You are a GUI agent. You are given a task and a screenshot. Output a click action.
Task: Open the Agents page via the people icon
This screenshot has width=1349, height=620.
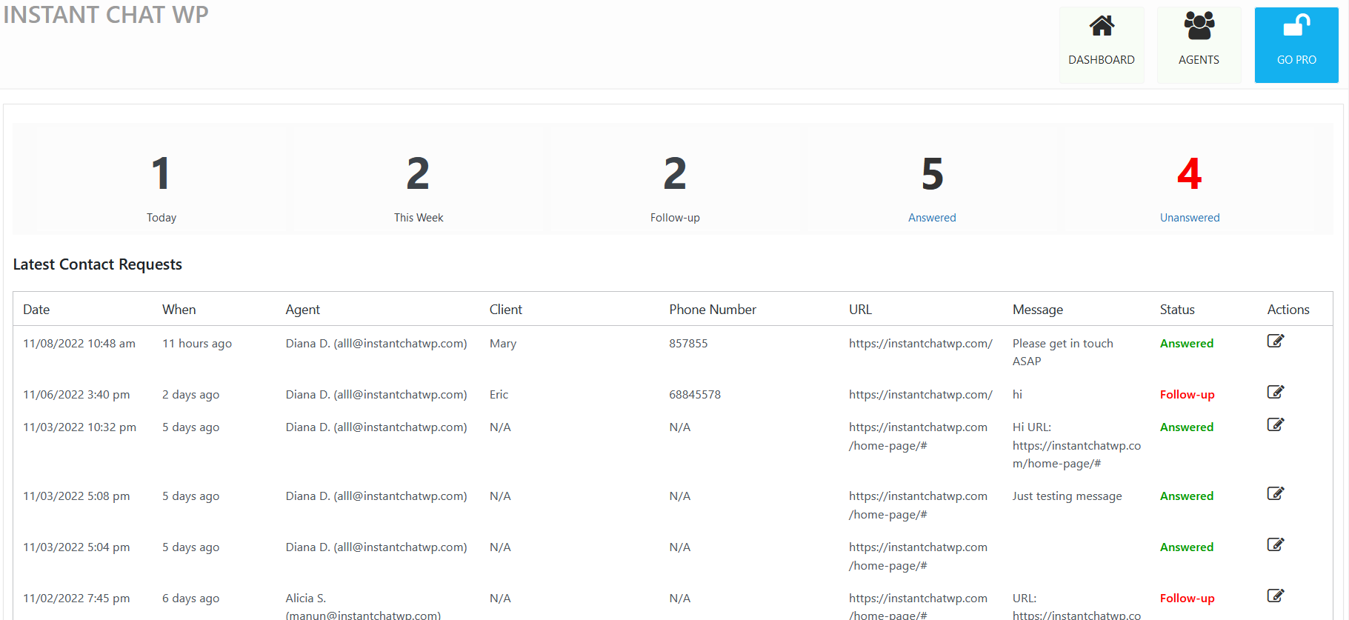pyautogui.click(x=1199, y=26)
